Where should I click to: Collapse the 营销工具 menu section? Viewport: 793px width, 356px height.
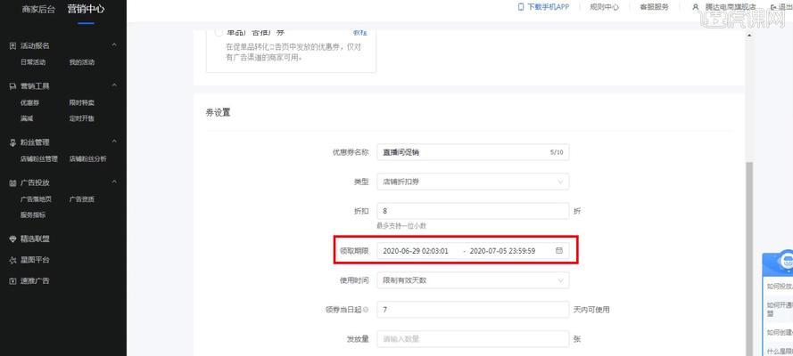click(114, 85)
